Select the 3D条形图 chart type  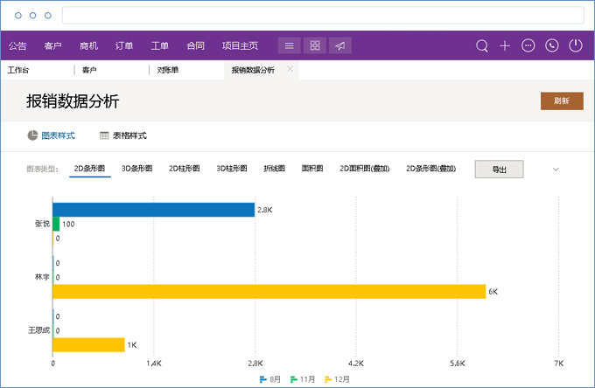(x=136, y=169)
